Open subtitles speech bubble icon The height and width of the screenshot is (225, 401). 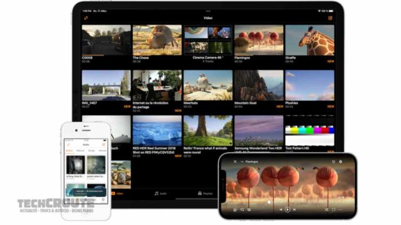pos(242,210)
